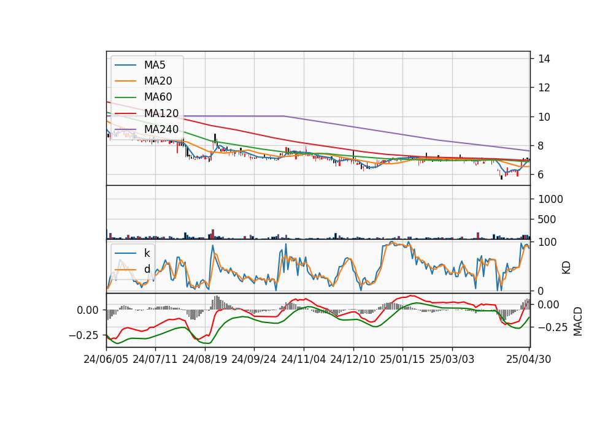This screenshot has height=423, width=589.
Task: Click the KD axis label
Action: pyautogui.click(x=566, y=268)
